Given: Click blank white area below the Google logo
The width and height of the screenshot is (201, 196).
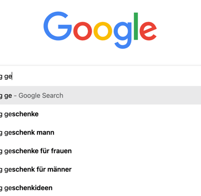Looking at the screenshot, I should pos(100,57).
